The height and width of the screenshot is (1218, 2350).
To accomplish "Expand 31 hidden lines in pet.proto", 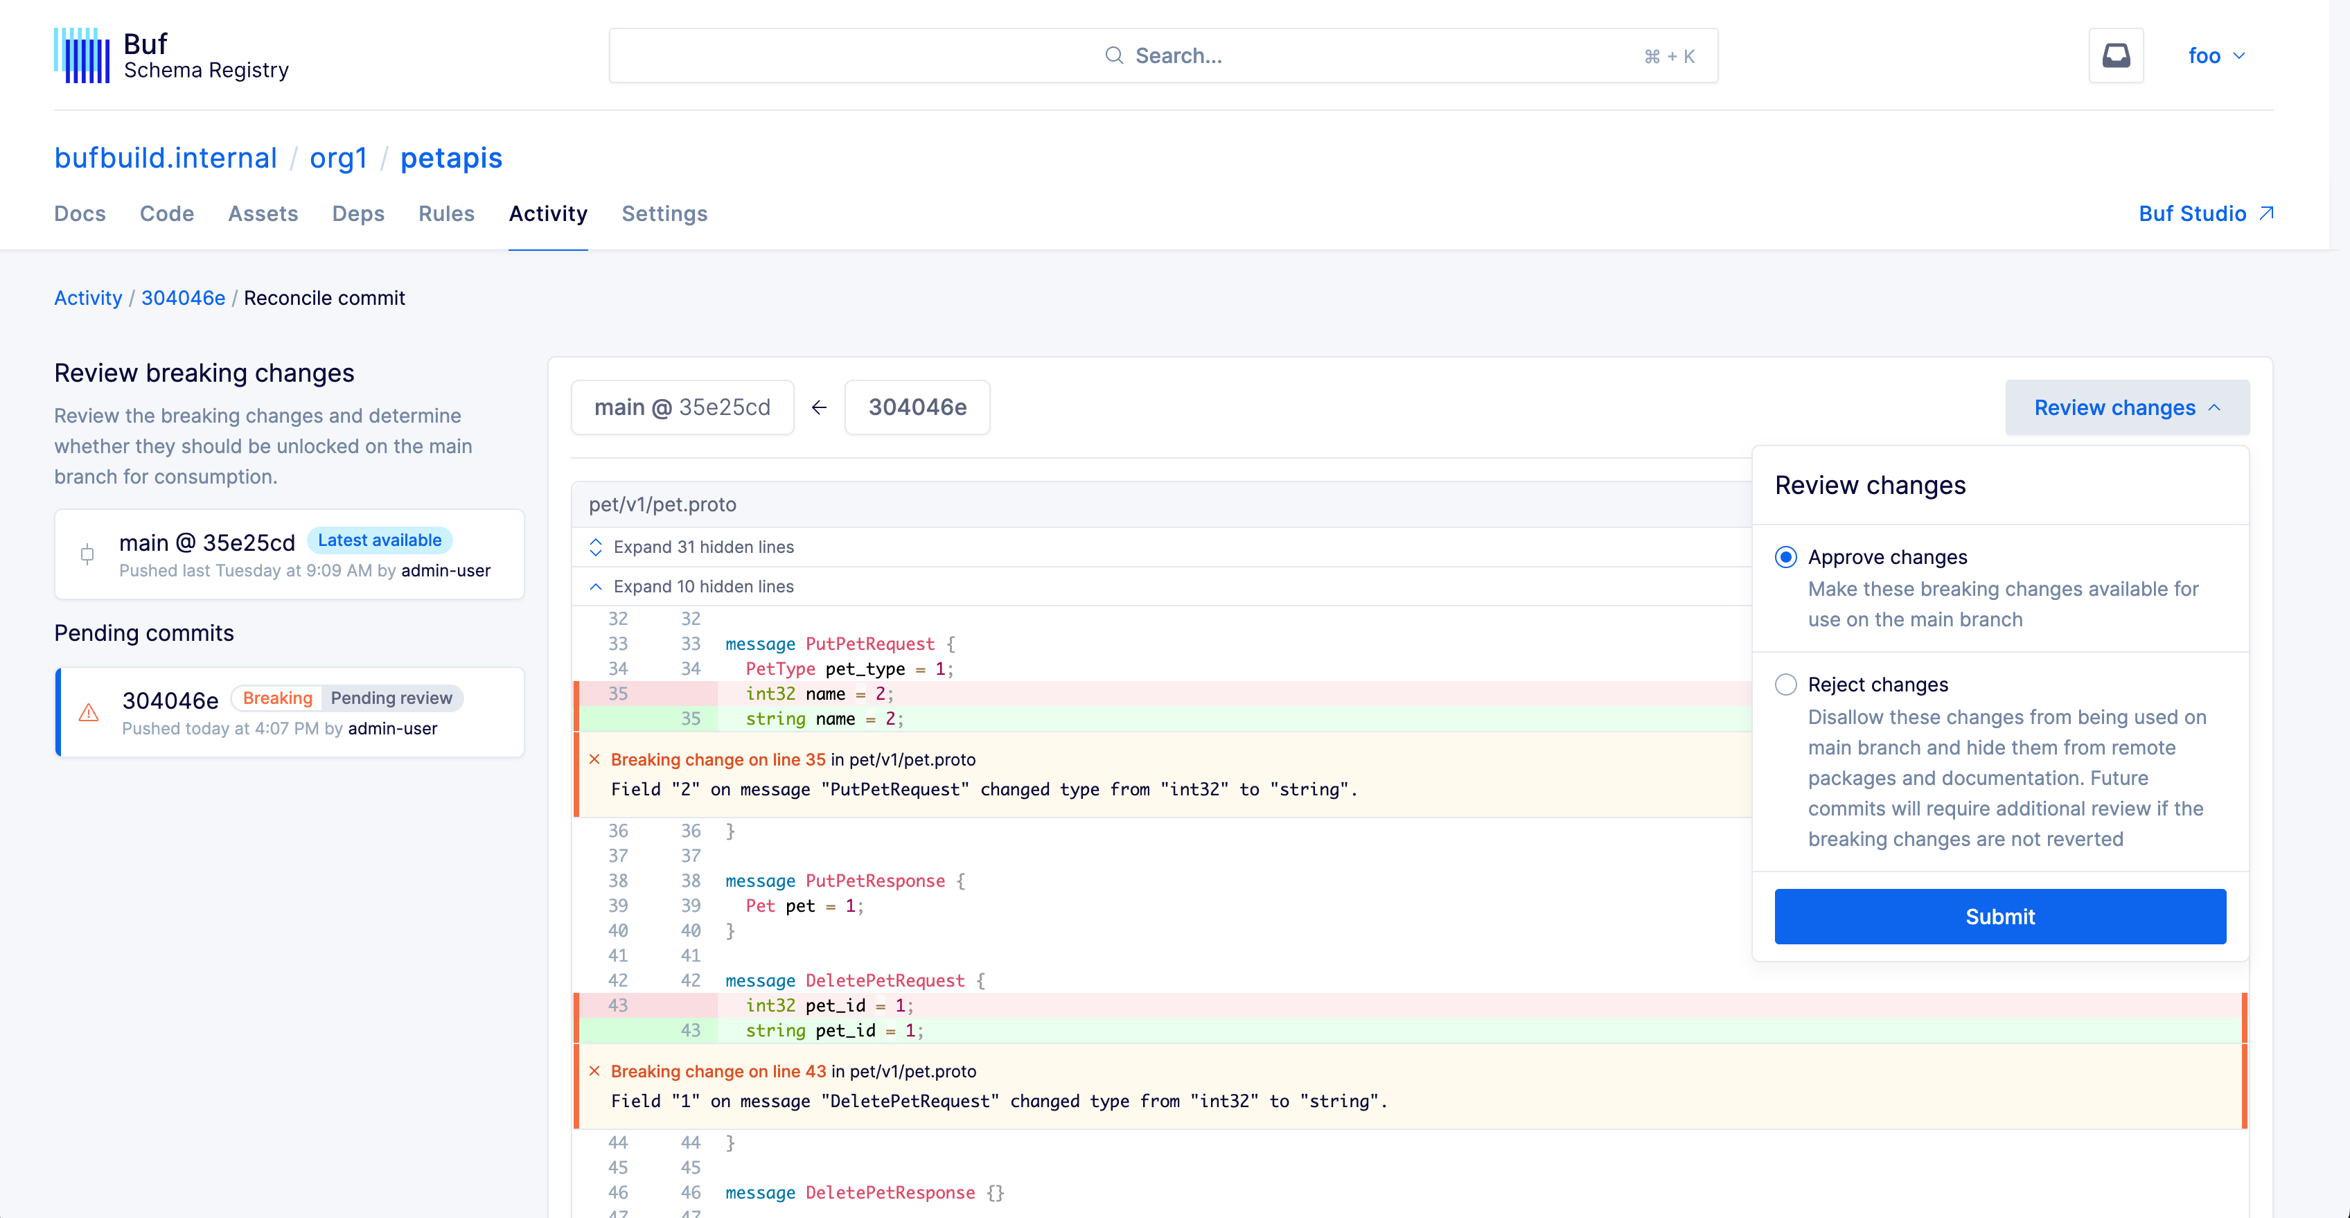I will [703, 547].
